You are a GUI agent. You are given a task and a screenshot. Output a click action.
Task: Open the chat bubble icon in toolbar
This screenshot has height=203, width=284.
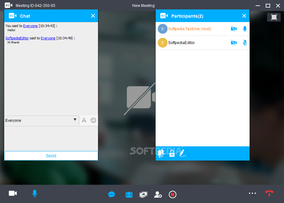coord(111,195)
